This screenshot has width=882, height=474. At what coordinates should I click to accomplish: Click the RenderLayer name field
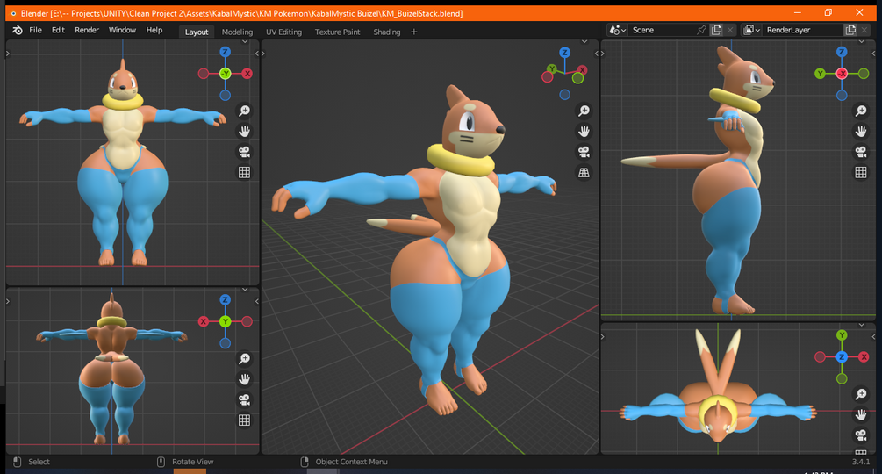pos(803,31)
